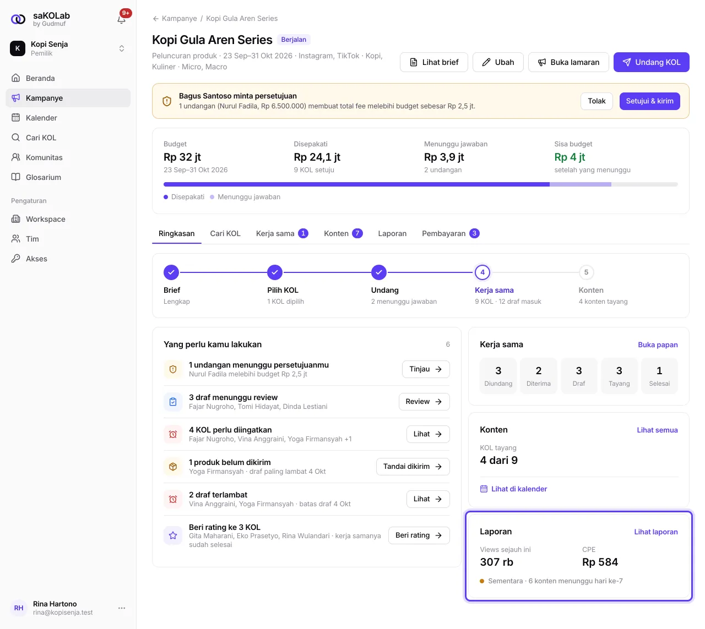Click Lihat for 4 KOL perlu diingatkan
Viewport: 705px width, 629px height.
point(428,434)
